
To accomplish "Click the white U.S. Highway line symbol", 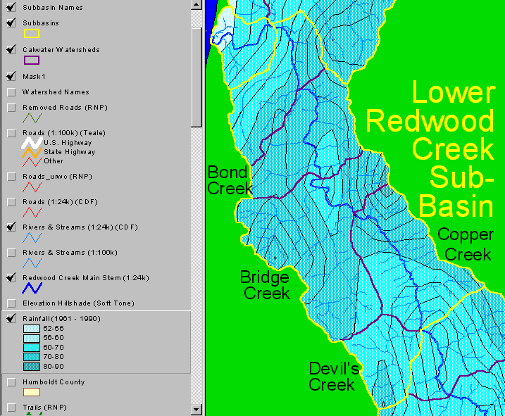I will tap(32, 143).
